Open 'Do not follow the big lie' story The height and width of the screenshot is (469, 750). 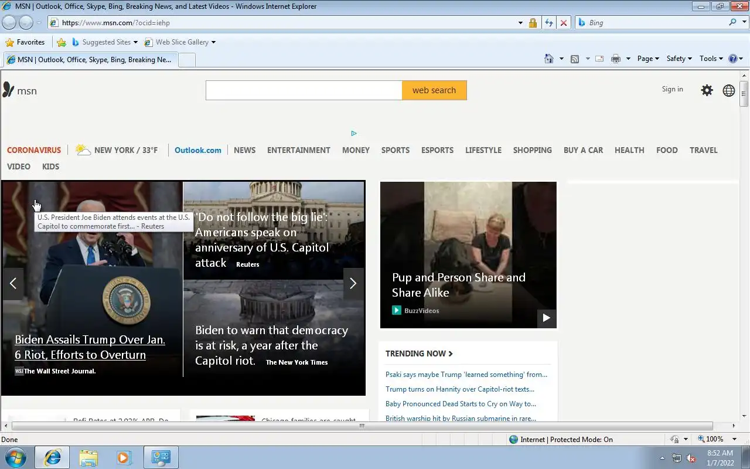point(262,240)
